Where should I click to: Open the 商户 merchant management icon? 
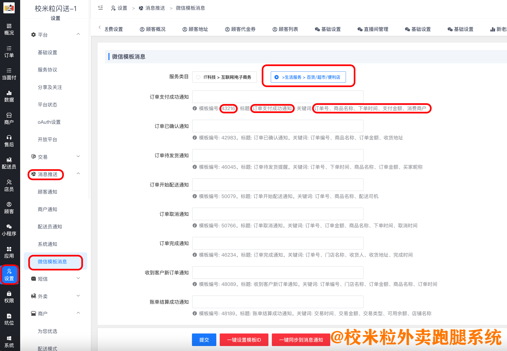10,118
